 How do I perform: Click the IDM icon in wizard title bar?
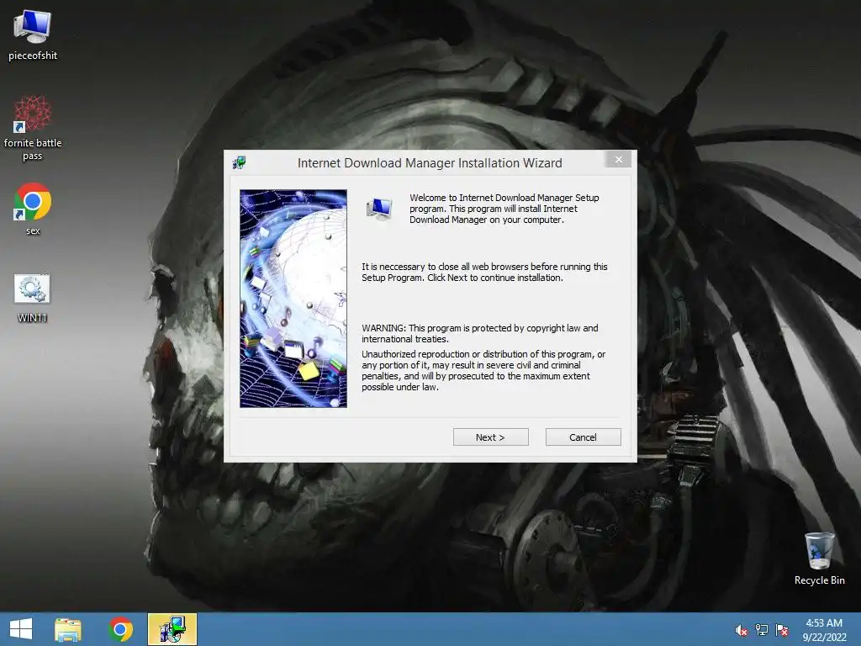pyautogui.click(x=239, y=162)
